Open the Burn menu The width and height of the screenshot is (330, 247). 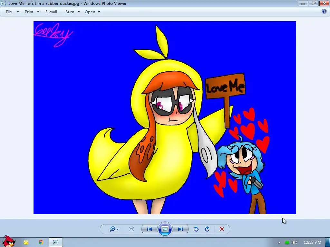[70, 12]
